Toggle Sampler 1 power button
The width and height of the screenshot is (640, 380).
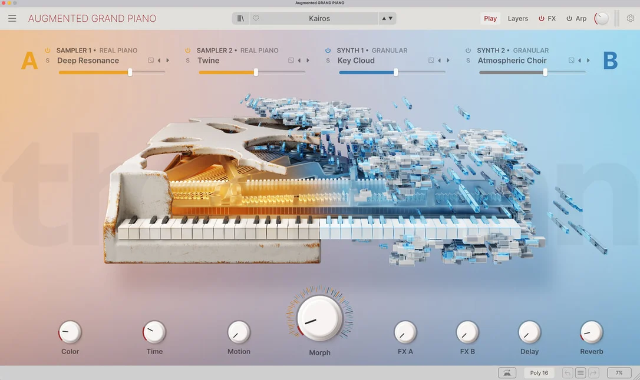click(47, 50)
